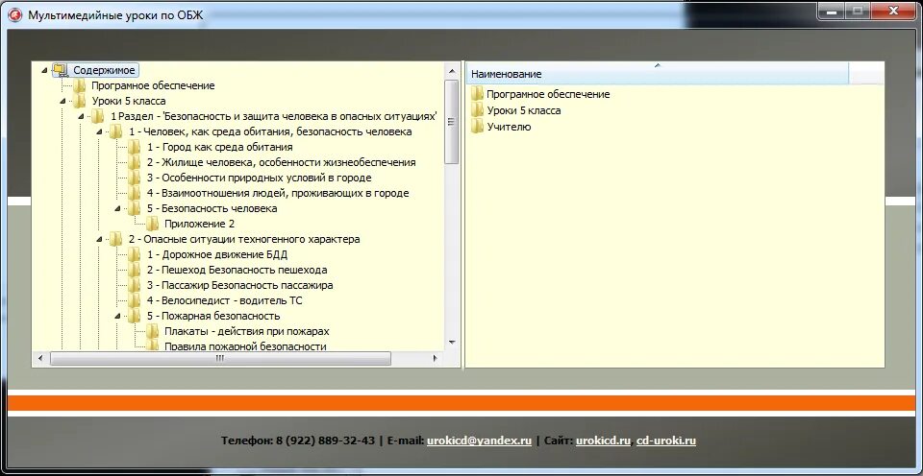Click tree horizontal scrollbar left arrow

[x=40, y=358]
